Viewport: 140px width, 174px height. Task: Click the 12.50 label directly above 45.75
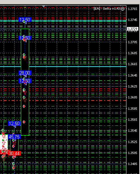tap(14, 123)
